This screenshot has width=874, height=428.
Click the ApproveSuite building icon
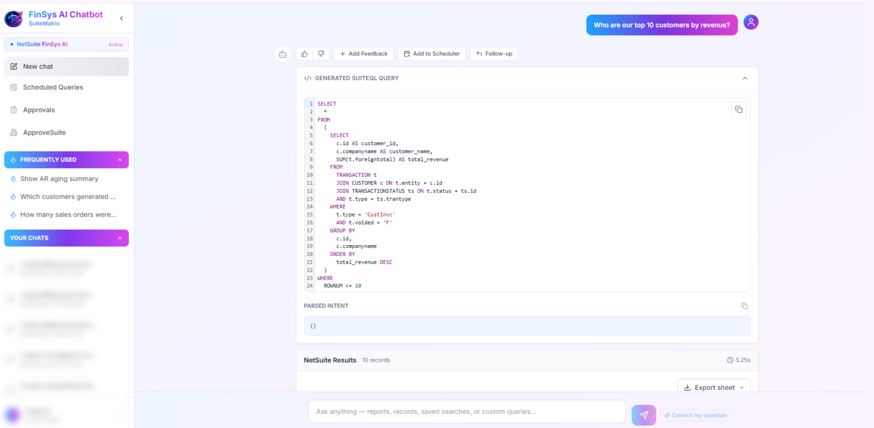click(x=14, y=133)
